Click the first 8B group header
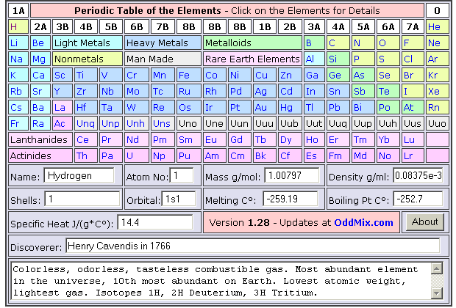 [x=189, y=27]
